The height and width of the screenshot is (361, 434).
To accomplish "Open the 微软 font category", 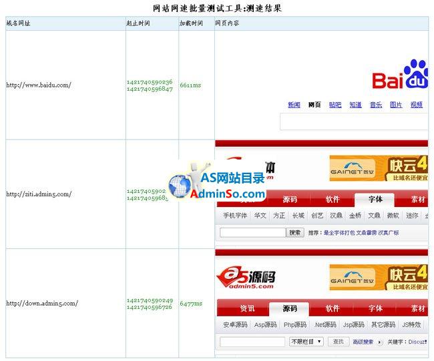I will coord(393,216).
